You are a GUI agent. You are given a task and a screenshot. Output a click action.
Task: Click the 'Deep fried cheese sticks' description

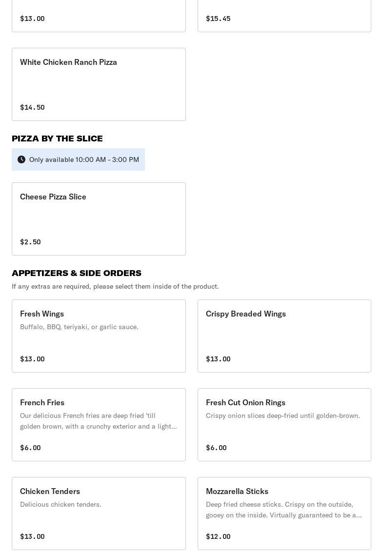(x=283, y=510)
